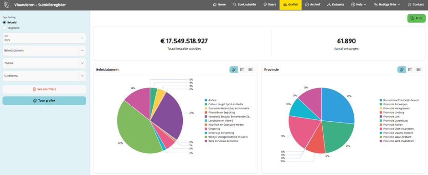Switch Beleidsdomein chart to table view
428x175 pixels.
[x=250, y=70]
